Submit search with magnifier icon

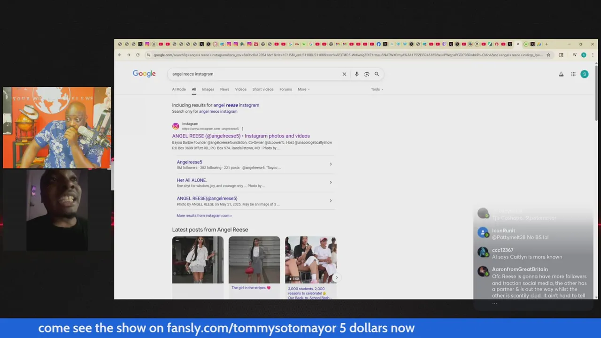point(377,74)
